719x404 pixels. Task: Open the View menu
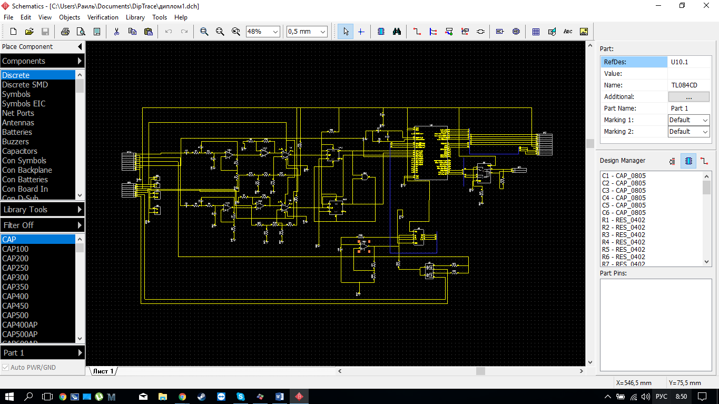[x=45, y=17]
